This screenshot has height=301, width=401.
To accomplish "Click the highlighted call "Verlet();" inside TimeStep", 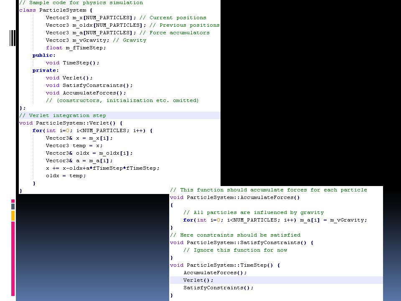I will [198, 280].
